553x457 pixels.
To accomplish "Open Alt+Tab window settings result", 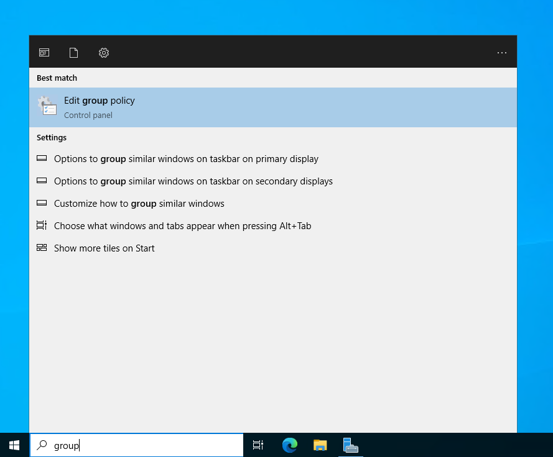I will 183,225.
